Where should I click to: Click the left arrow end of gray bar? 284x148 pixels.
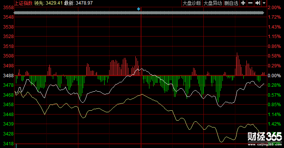coord(15,13)
